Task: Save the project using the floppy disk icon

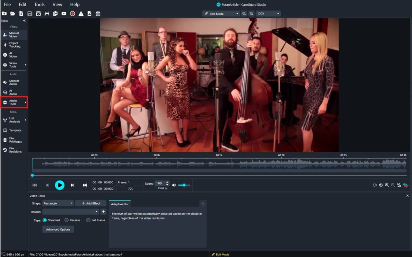Action: (x=30, y=13)
